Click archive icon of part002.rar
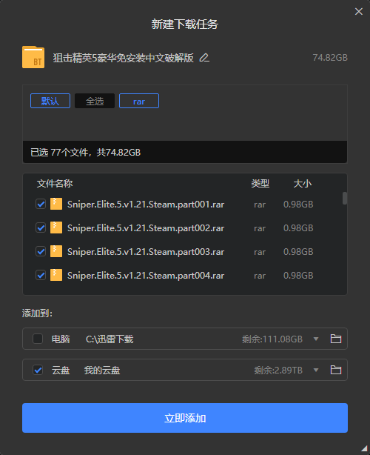Screen dimensions: 370x455 point(56,227)
